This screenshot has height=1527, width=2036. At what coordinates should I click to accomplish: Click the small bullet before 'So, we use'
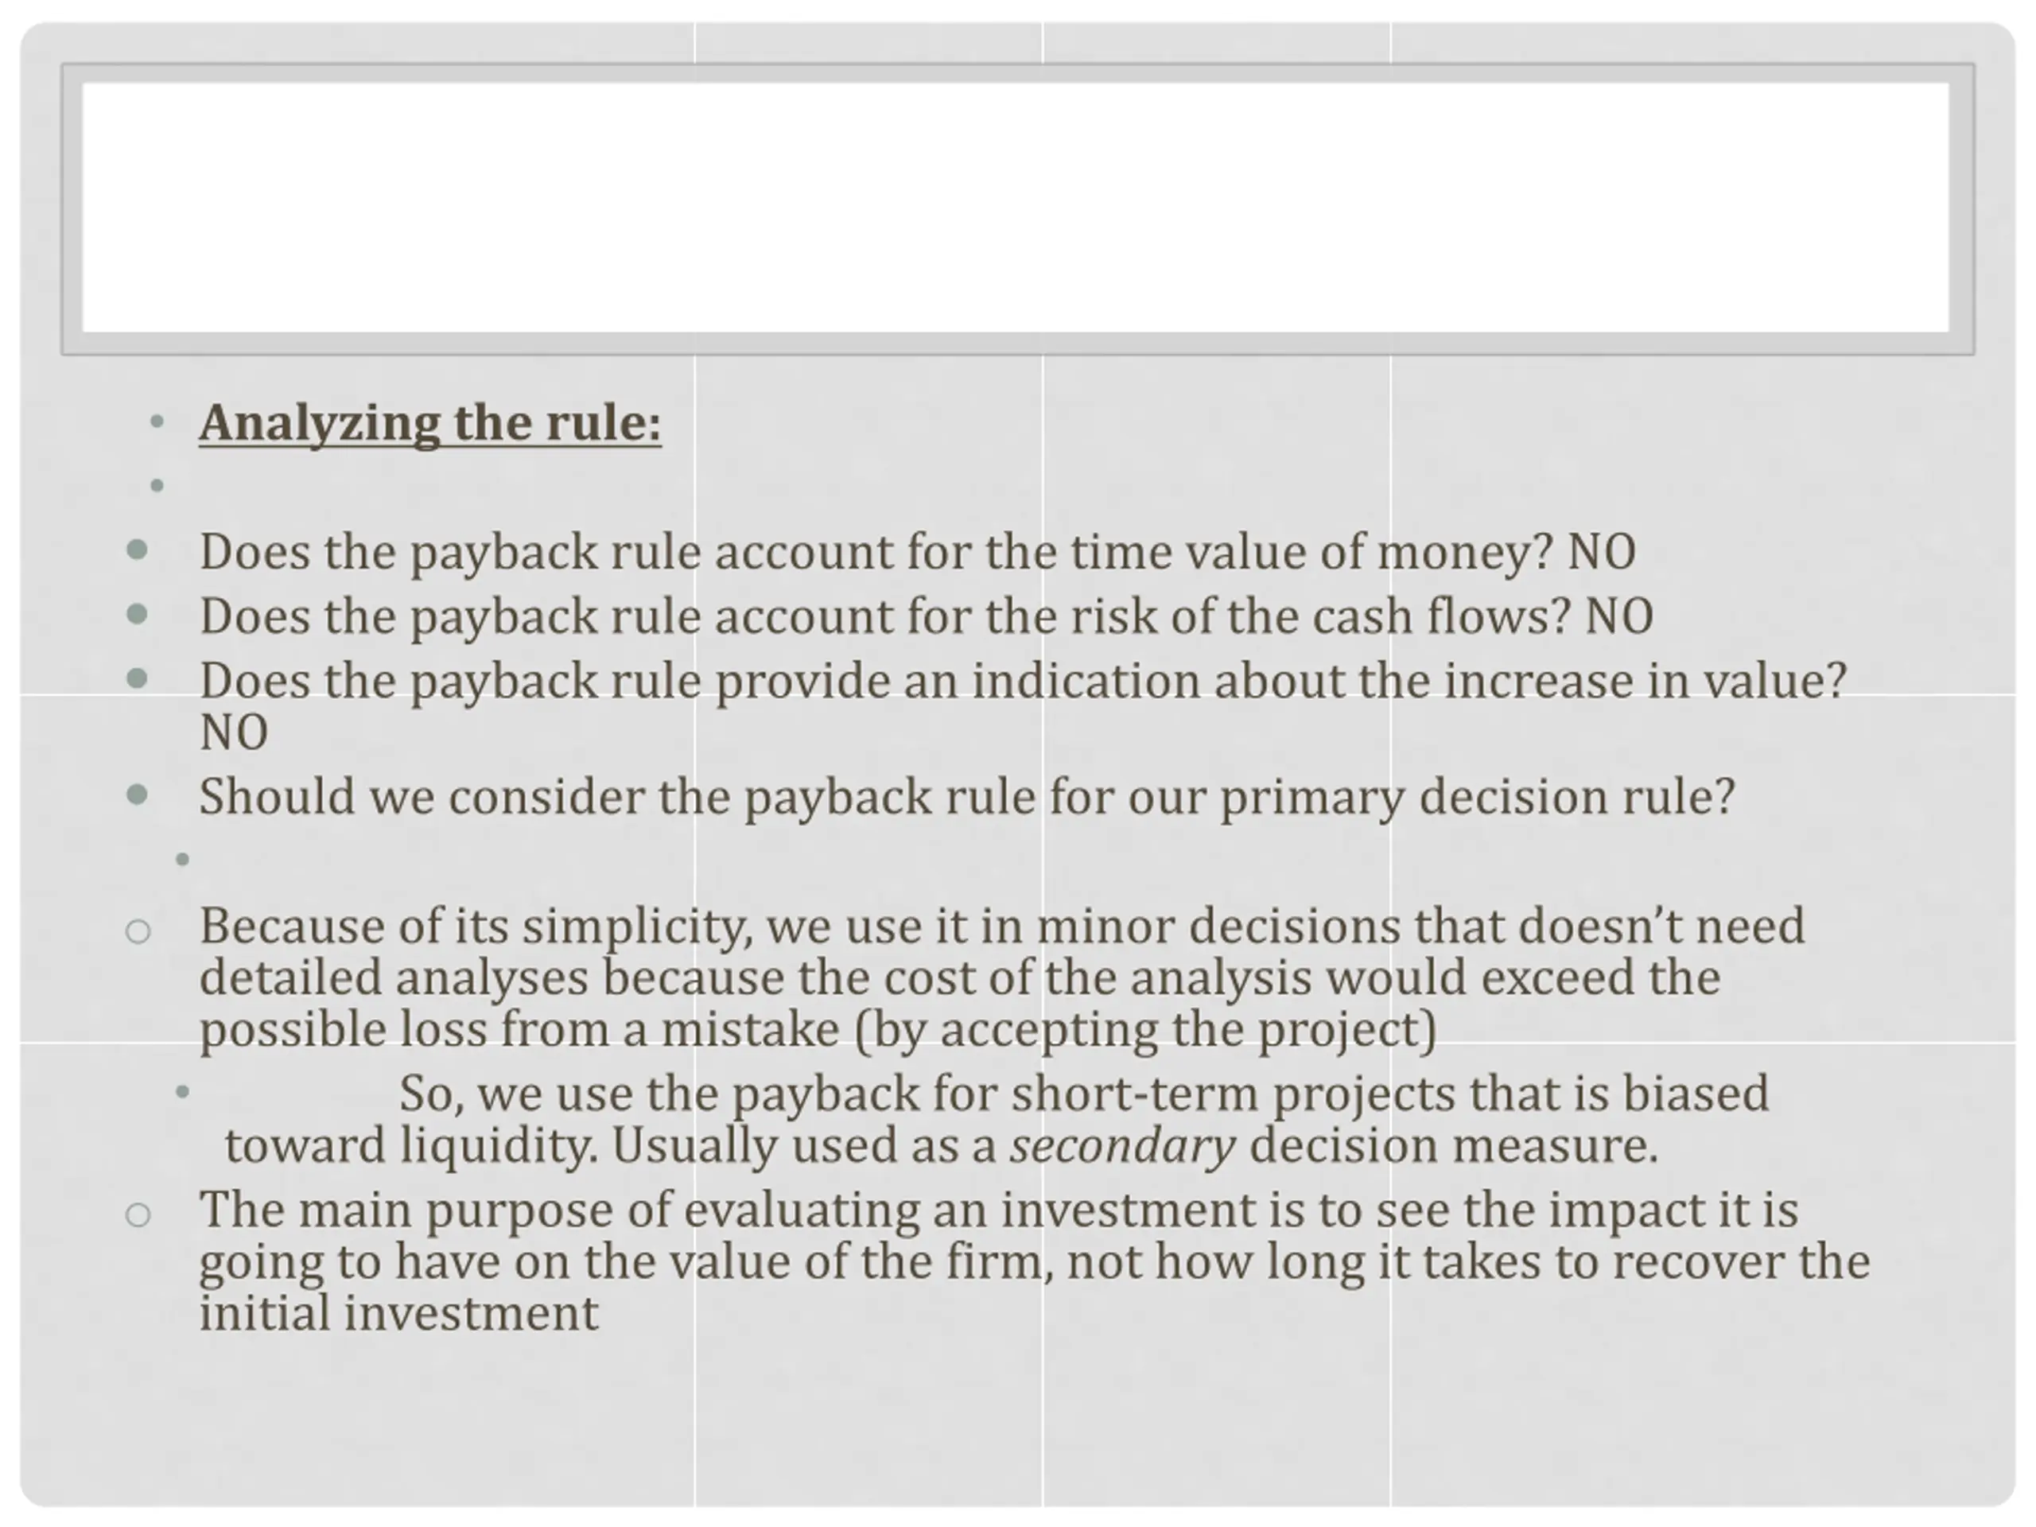point(182,1093)
